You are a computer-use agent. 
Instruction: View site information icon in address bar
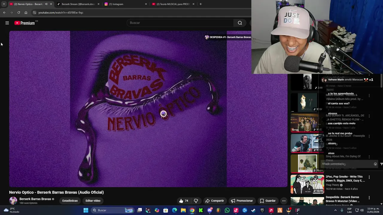[34, 13]
